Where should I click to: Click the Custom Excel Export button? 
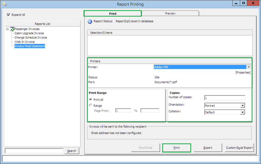click(x=239, y=148)
